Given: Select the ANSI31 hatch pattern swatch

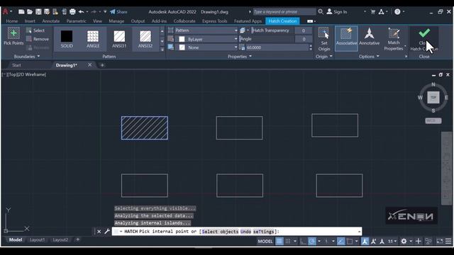Looking at the screenshot, I should click(119, 39).
